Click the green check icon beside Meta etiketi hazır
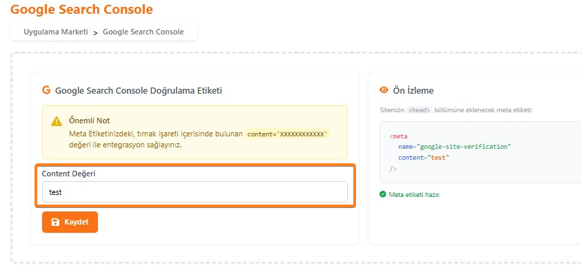This screenshot has height=270, width=581. click(x=383, y=194)
